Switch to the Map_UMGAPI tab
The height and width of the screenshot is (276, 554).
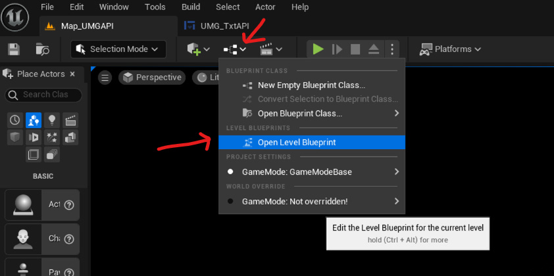pos(108,26)
